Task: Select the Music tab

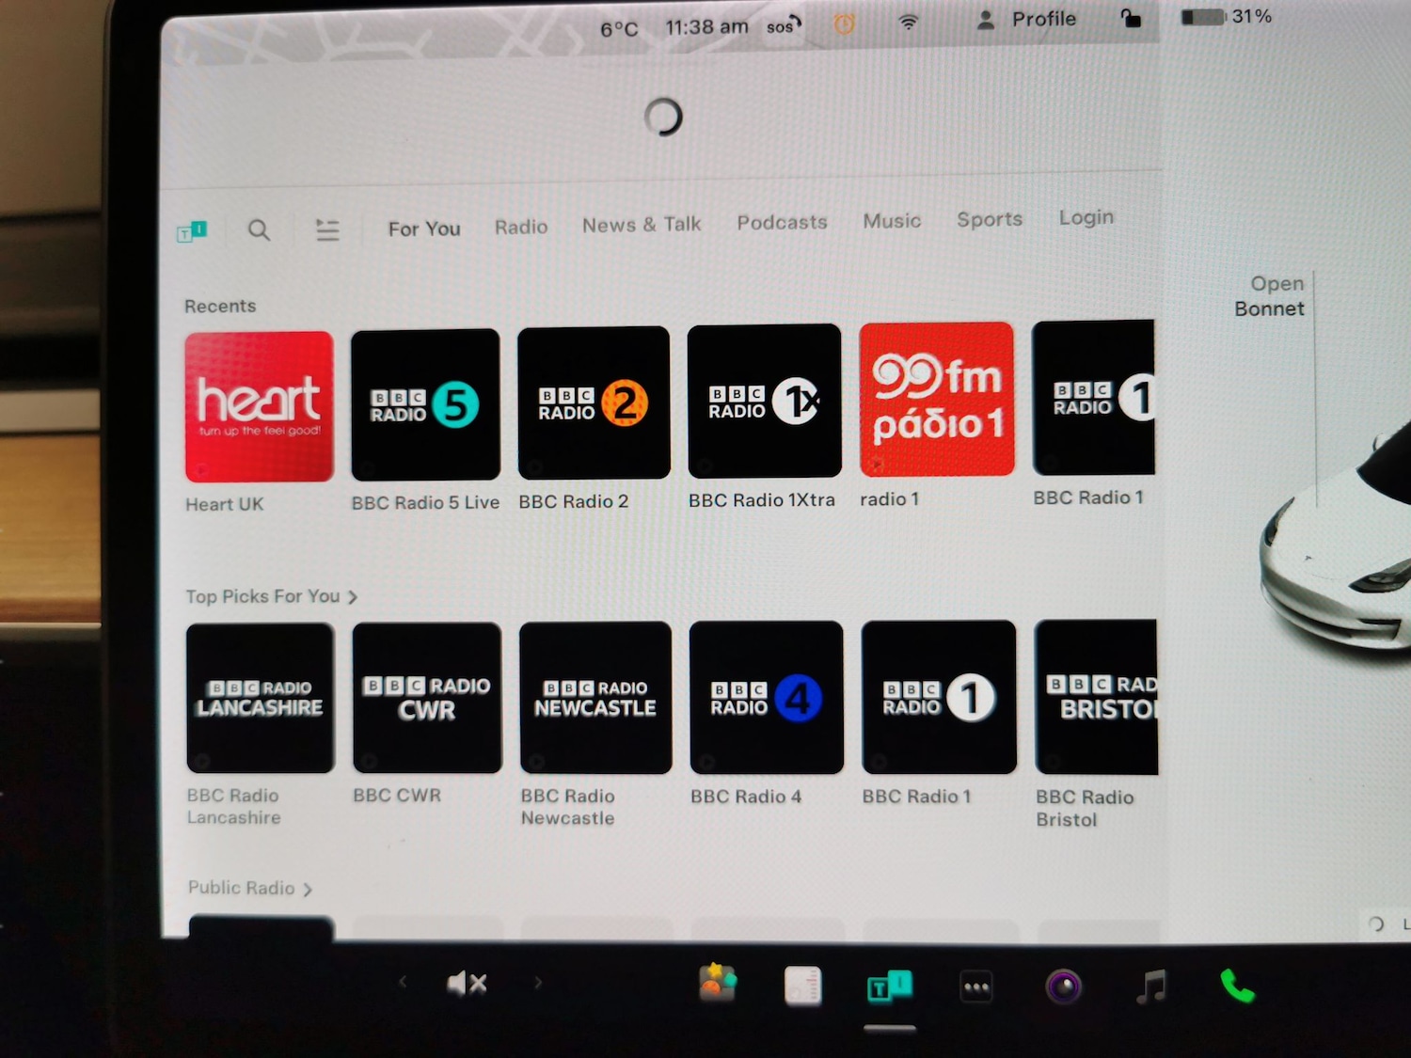Action: click(892, 221)
